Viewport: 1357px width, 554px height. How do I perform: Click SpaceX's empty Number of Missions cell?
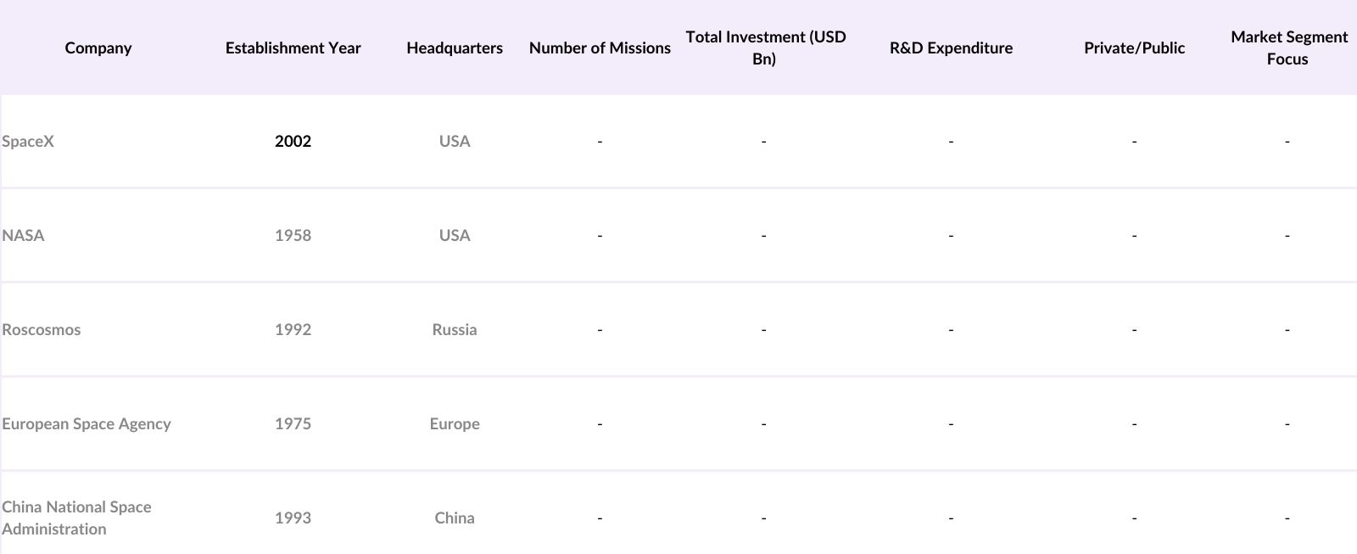600,142
